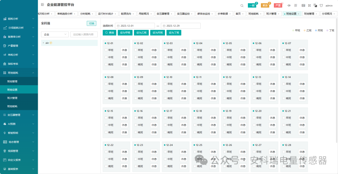
Task: Click the 设为丙班 button
Action: [x=157, y=33]
